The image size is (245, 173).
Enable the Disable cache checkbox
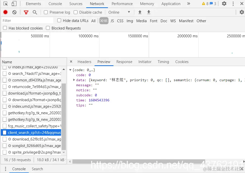[x=75, y=12]
